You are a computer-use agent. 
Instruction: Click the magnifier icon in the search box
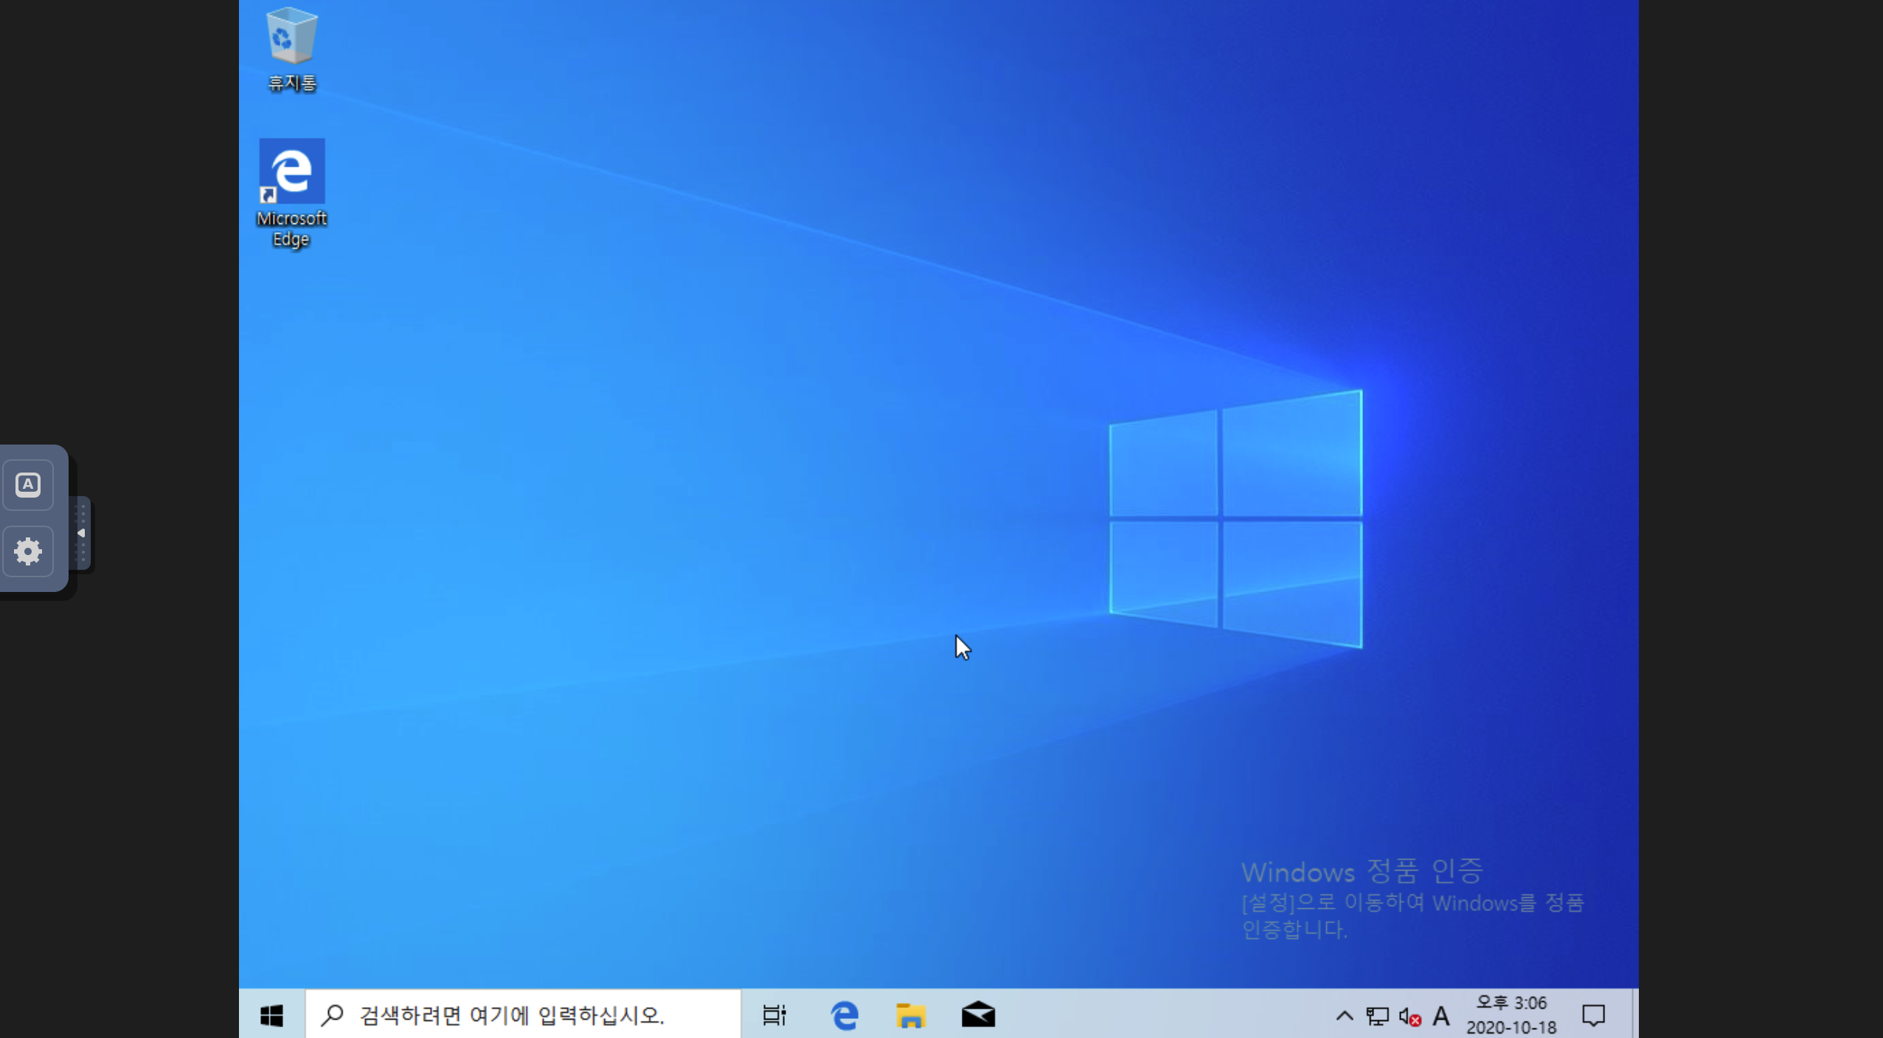pyautogui.click(x=332, y=1015)
